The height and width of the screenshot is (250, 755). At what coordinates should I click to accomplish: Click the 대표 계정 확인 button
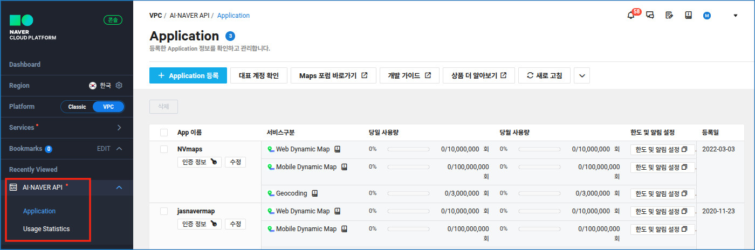(x=259, y=76)
